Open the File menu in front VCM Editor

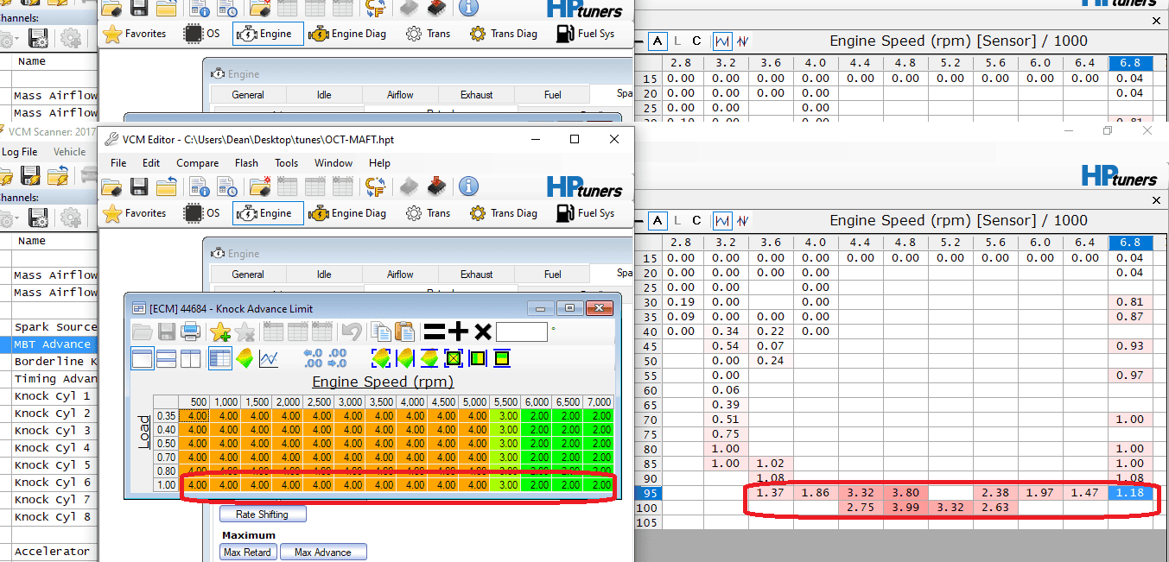coord(118,162)
